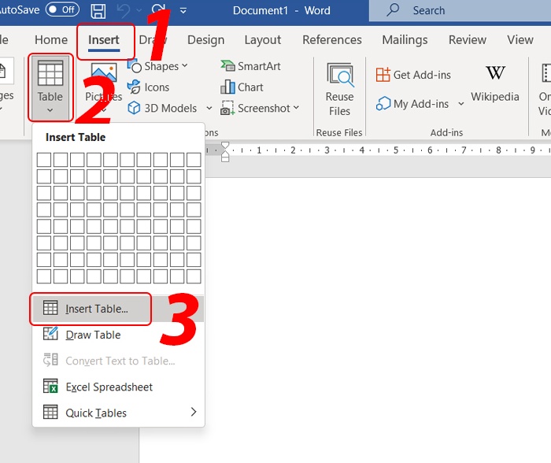Open the Wikipedia add-in
Image resolution: width=551 pixels, height=463 pixels.
[495, 83]
